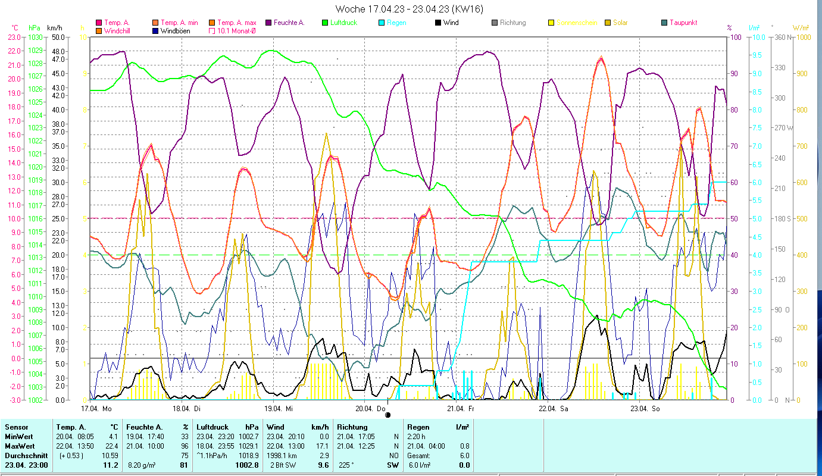Screen dimensions: 822x476
Task: Select the Solar legend swatch
Action: coord(607,23)
